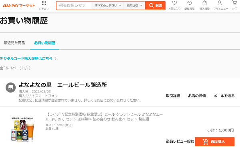Click the orange 検索 search button
The width and height of the screenshot is (240, 151).
coord(155,6)
